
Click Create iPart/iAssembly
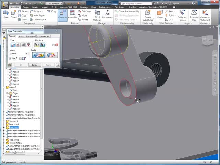click(x=127, y=11)
